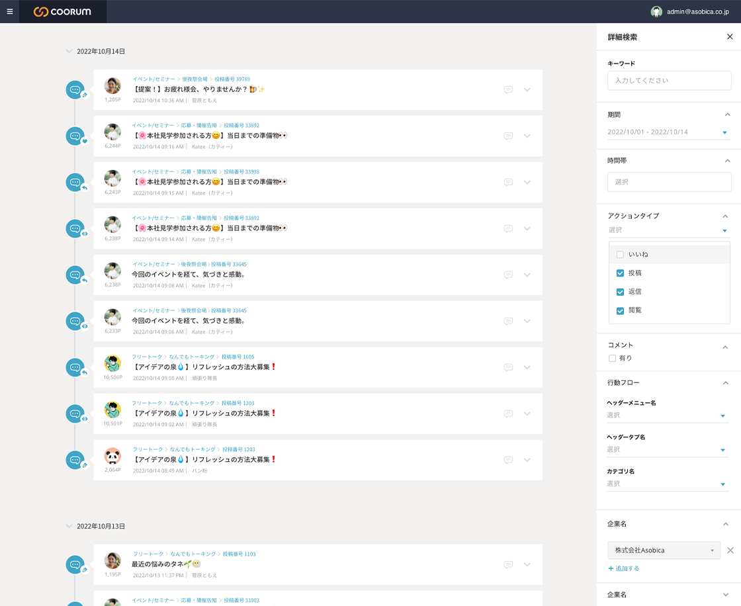Uncheck the 閲覧 checkbox
741x606 pixels.
(620, 310)
